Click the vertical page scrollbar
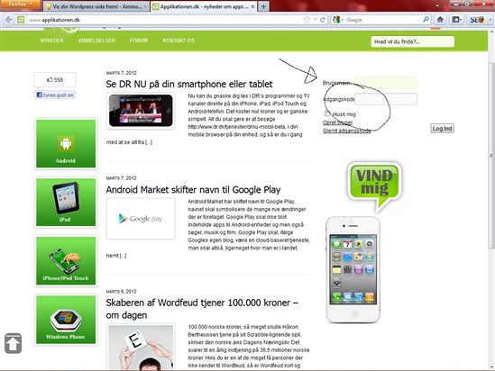Viewport: 495px width, 371px height. click(x=491, y=156)
